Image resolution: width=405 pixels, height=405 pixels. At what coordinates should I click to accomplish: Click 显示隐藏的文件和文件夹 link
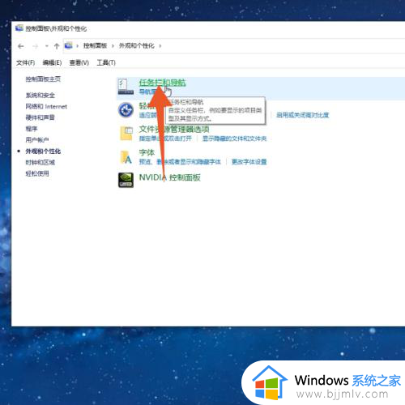pos(234,139)
